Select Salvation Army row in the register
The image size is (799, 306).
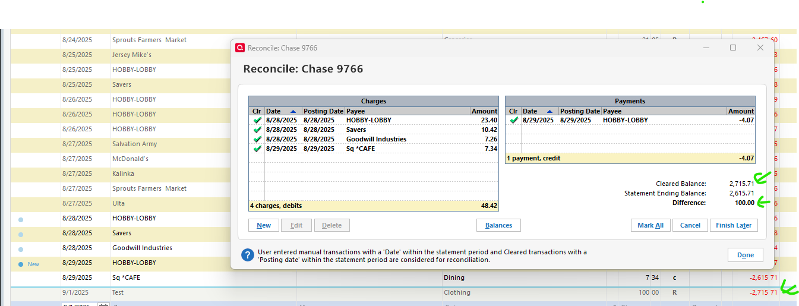pyautogui.click(x=121, y=144)
